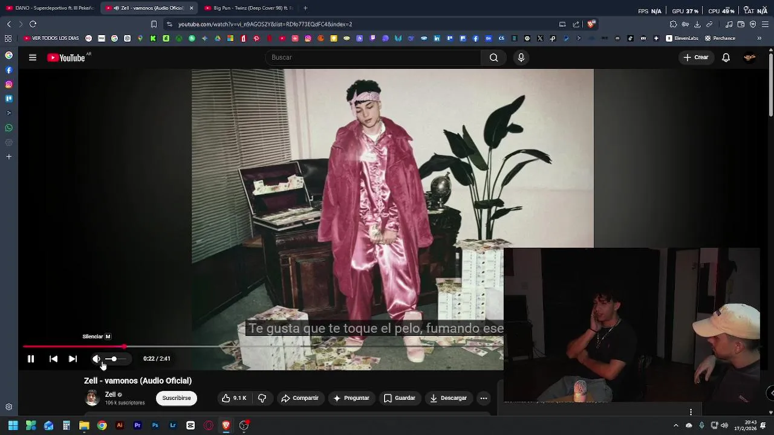Save the video with Guardar

pyautogui.click(x=400, y=398)
